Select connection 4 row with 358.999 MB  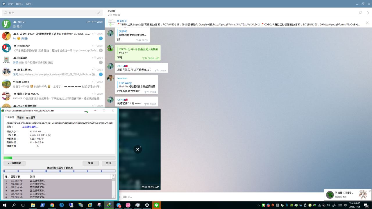point(58,191)
